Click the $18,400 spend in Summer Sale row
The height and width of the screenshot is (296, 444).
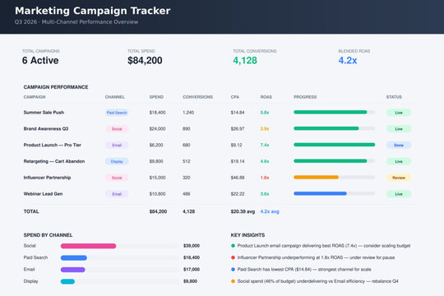tap(157, 113)
